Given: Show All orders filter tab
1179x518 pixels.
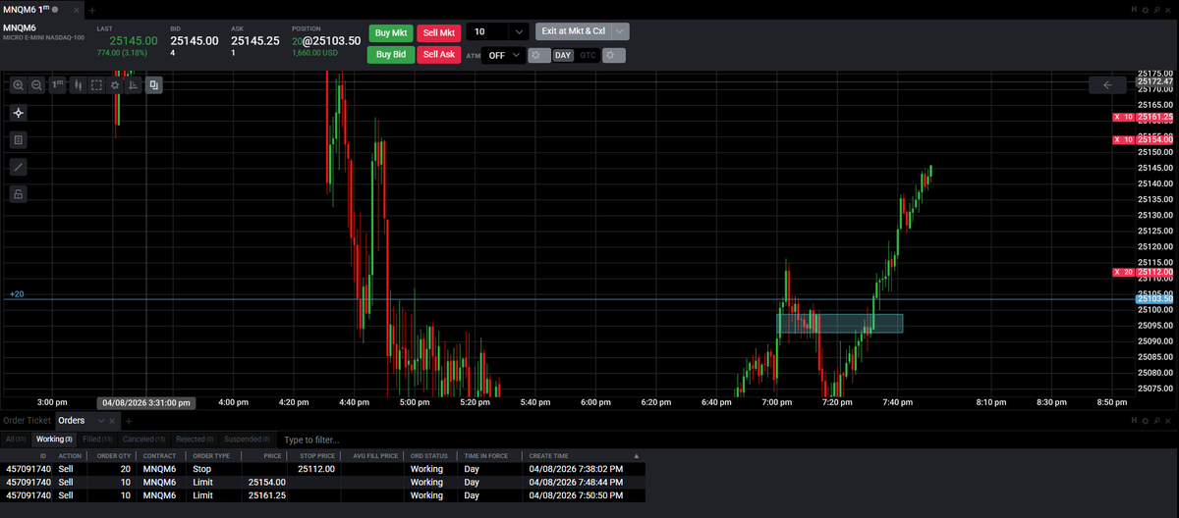Looking at the screenshot, I should pos(15,439).
